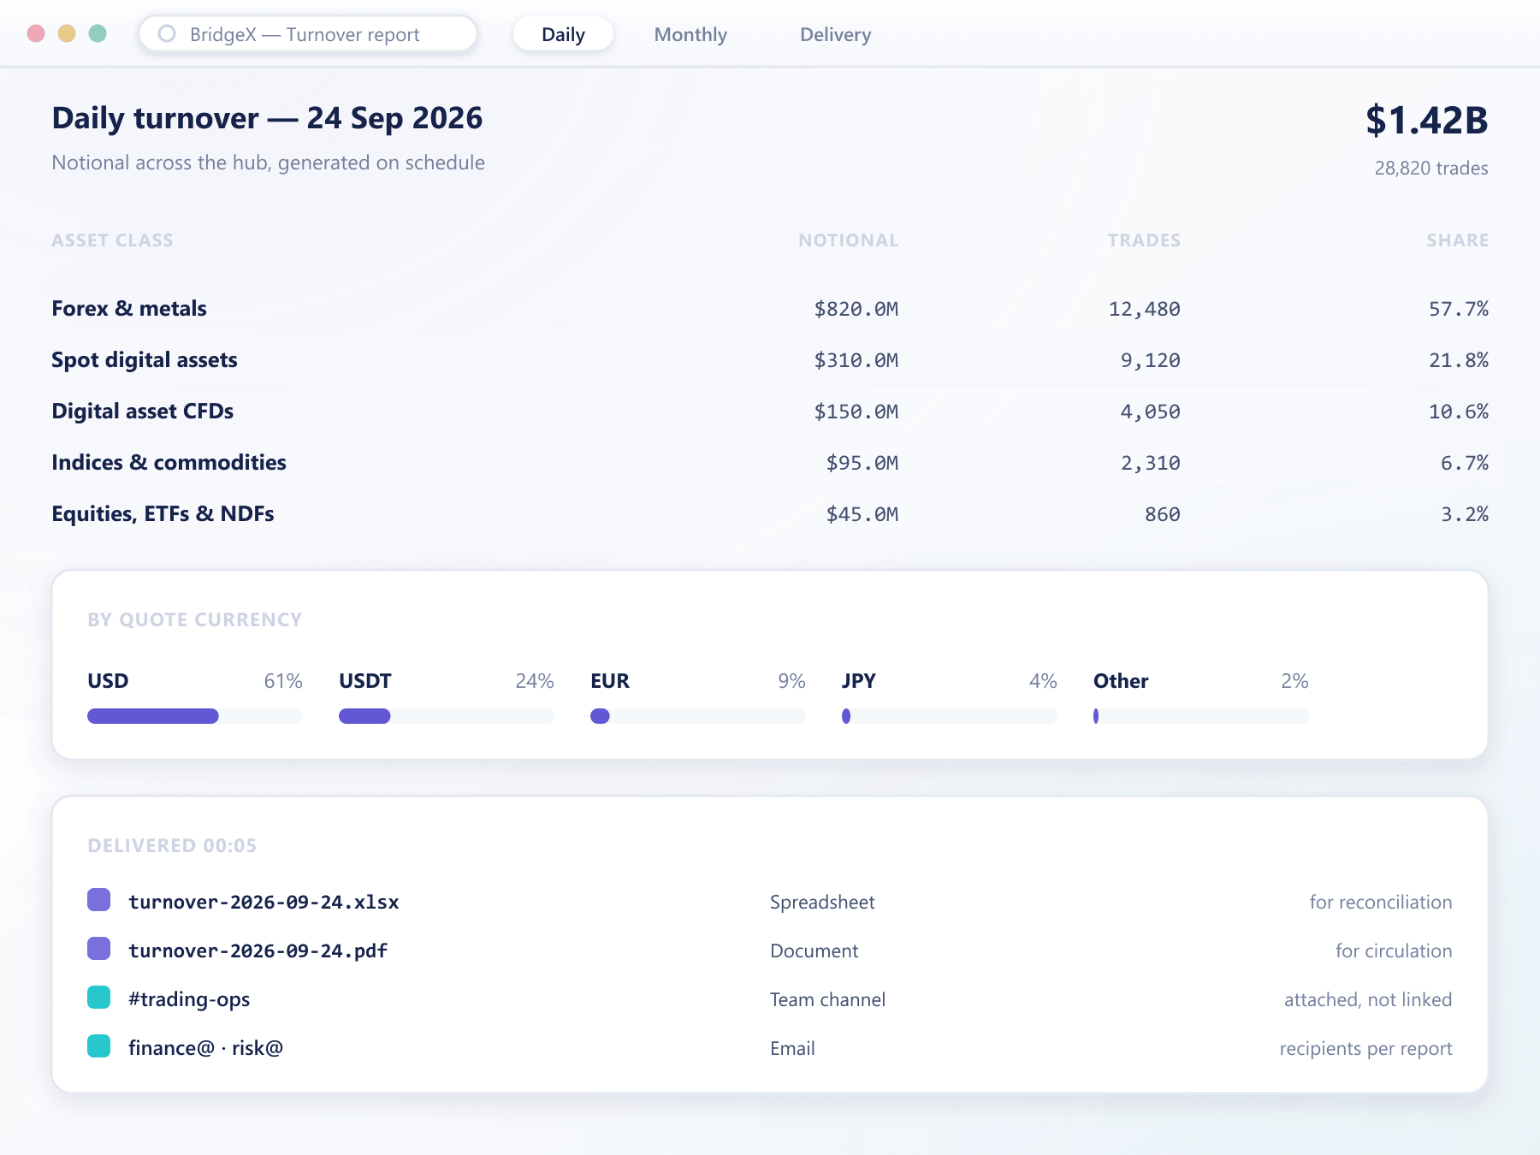
Task: Click the Other currency progress bar
Action: (1201, 716)
